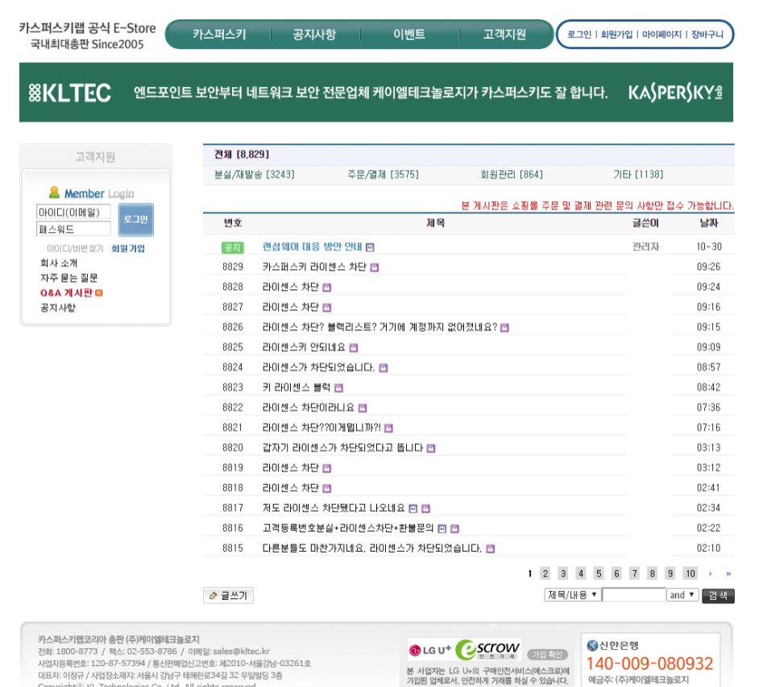763x687 pixels.
Task: Open 마이페이지 link in top right
Action: click(661, 34)
